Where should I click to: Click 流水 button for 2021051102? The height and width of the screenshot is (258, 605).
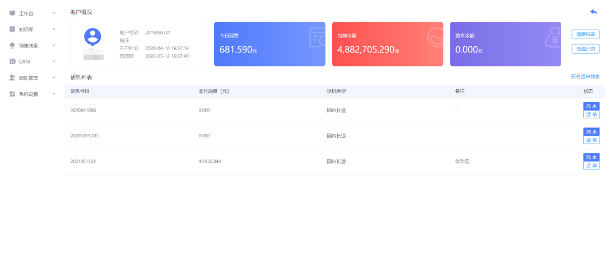tap(591, 157)
